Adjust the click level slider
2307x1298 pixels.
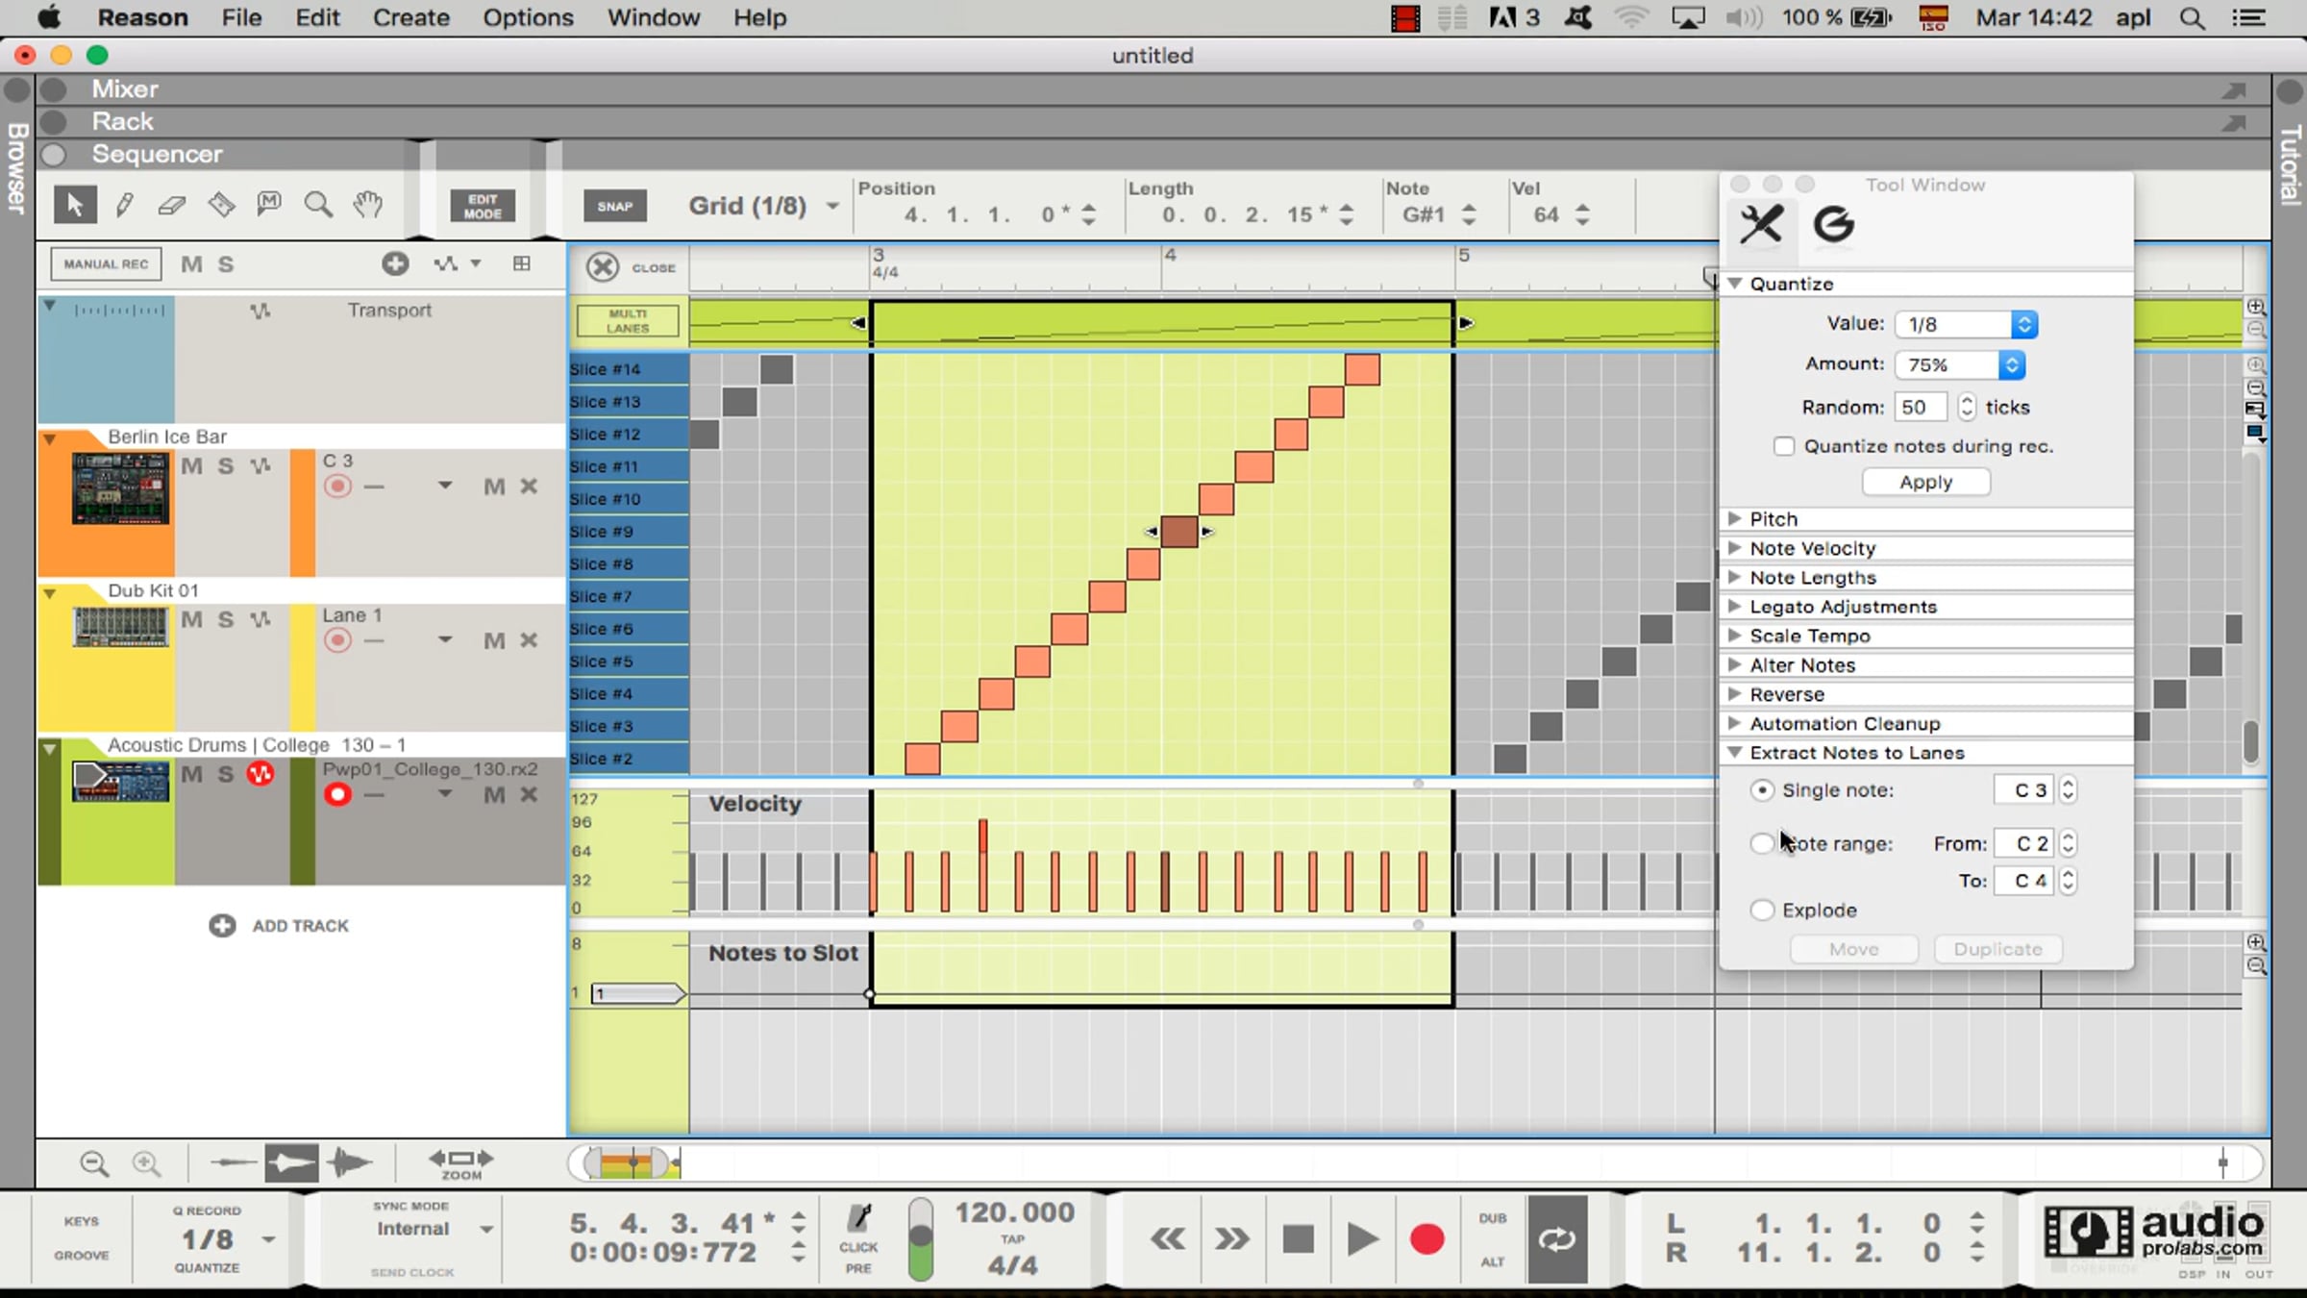pos(920,1238)
